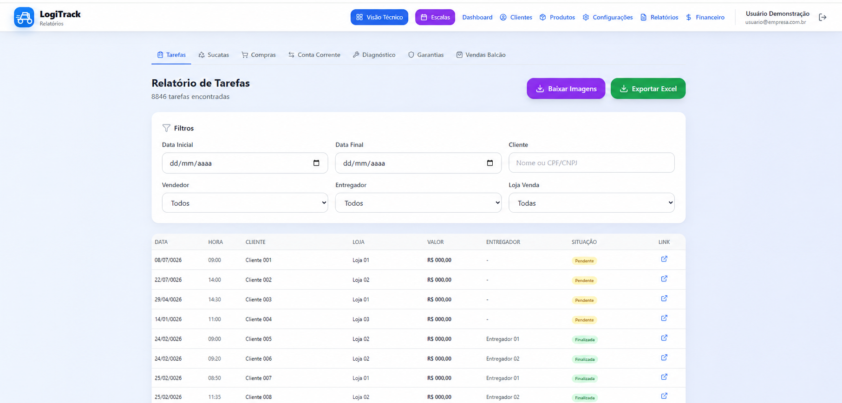This screenshot has width=842, height=403.
Task: Switch to the Sucatas tab
Action: point(214,55)
